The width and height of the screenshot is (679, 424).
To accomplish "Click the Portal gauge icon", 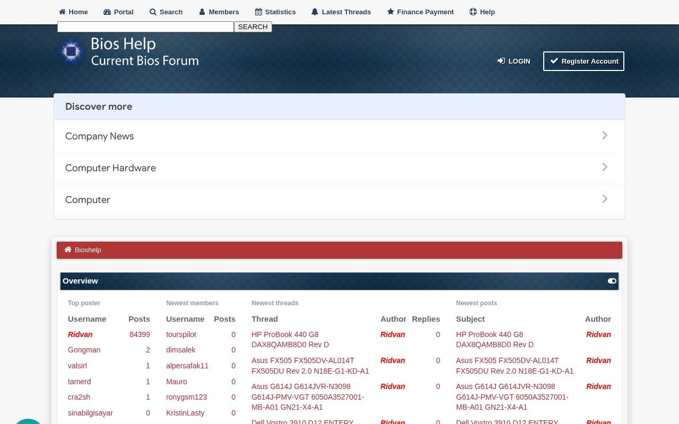I will pyautogui.click(x=107, y=12).
